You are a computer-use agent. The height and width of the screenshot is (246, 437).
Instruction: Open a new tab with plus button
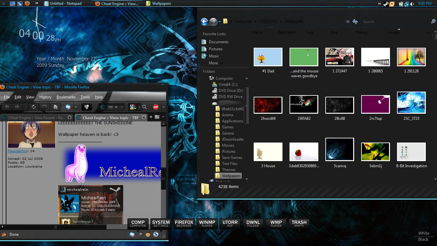pyautogui.click(x=151, y=117)
